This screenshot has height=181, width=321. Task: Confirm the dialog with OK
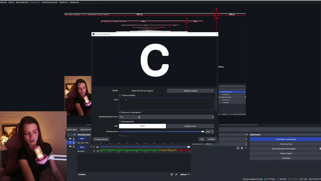point(202,139)
